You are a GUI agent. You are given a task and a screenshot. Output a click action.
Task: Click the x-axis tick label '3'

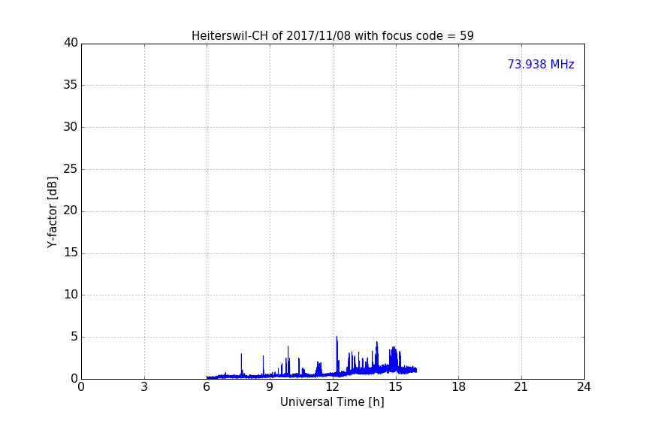[x=144, y=387]
